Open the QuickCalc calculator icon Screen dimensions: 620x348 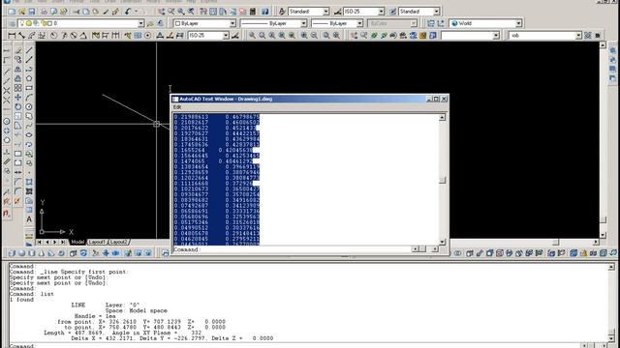tap(253, 12)
